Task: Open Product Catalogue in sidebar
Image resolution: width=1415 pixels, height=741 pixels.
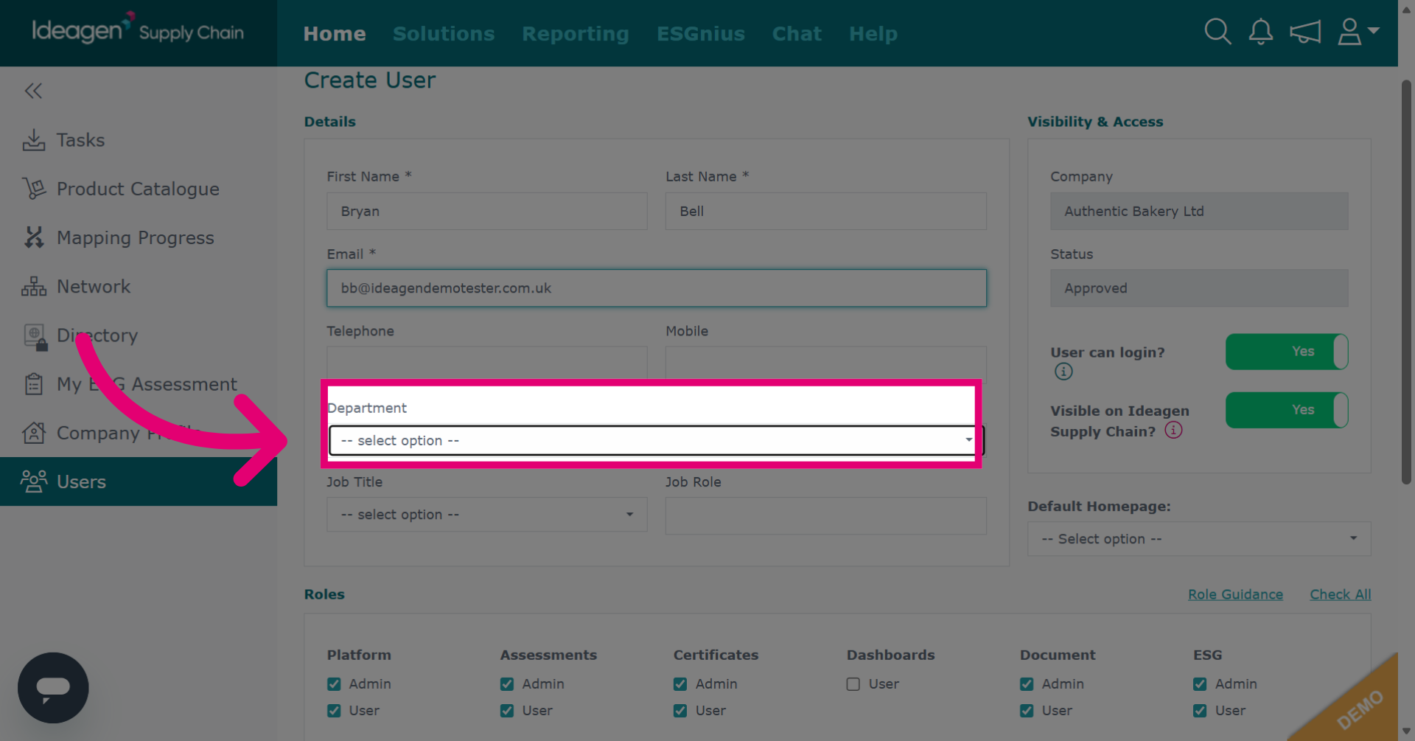Action: click(139, 189)
